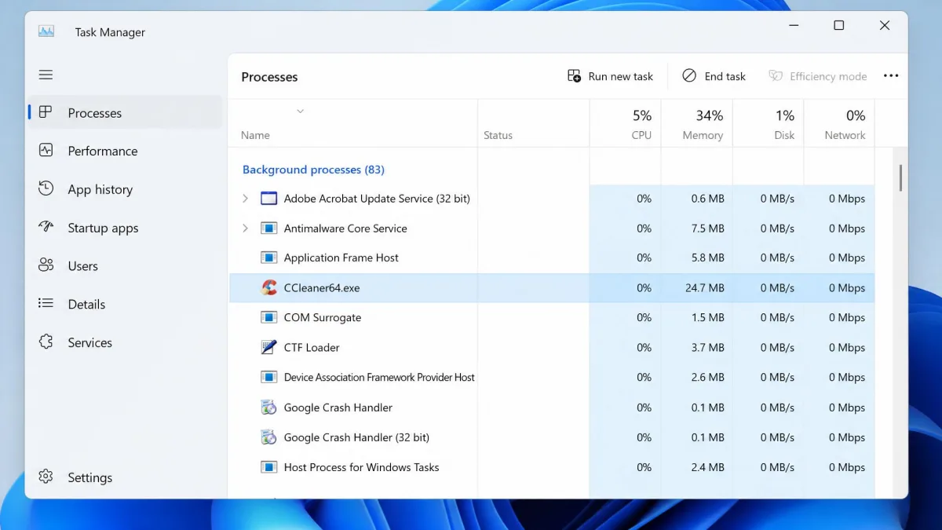Click the 2.6 MB memory value
This screenshot has height=530, width=942.
click(x=707, y=378)
